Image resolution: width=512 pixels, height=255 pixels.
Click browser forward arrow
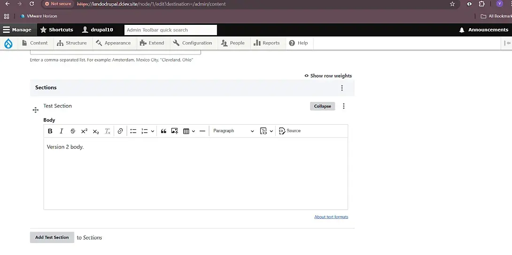click(x=20, y=4)
